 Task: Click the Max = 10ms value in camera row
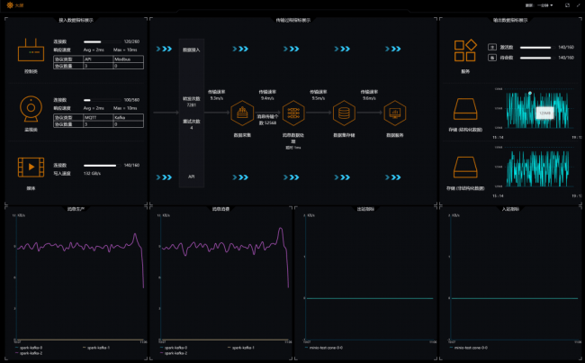click(x=125, y=108)
